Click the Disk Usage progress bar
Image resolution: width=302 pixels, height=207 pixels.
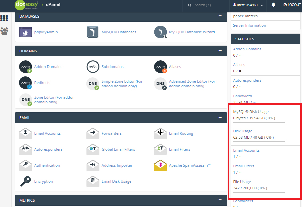point(259,142)
